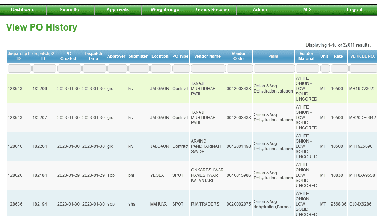Sort by dispatchp1 ID column
The height and width of the screenshot is (216, 377).
pyautogui.click(x=18, y=56)
